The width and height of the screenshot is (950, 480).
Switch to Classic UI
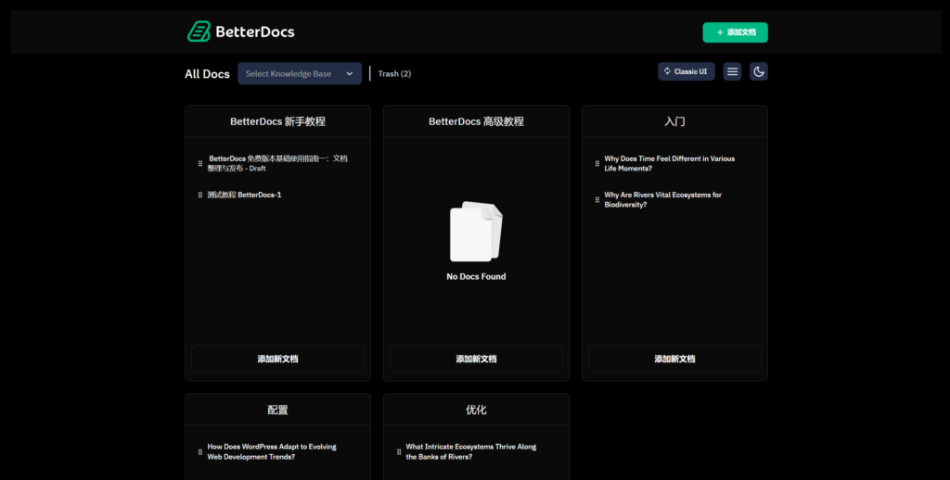(x=686, y=71)
